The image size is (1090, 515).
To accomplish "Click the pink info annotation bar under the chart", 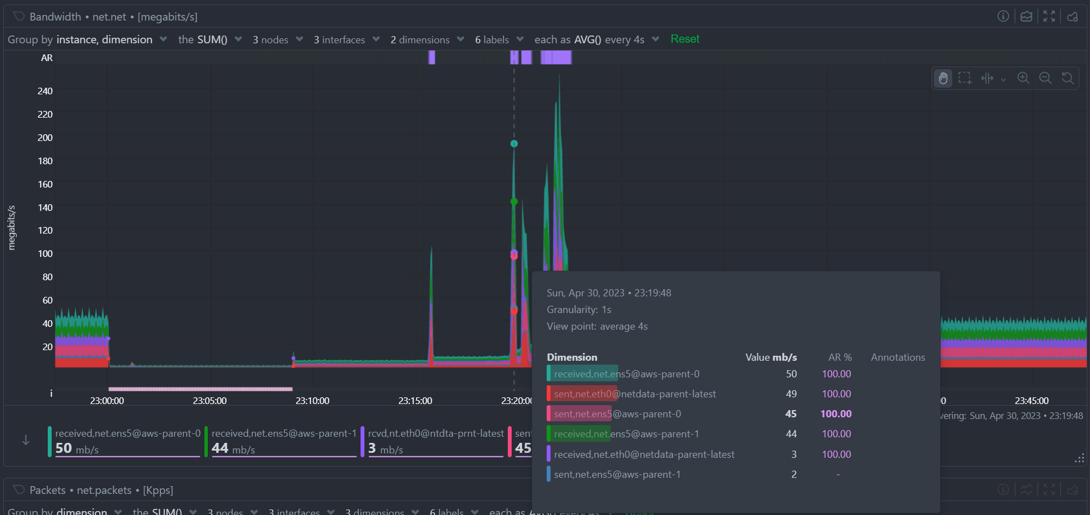I will (x=200, y=389).
